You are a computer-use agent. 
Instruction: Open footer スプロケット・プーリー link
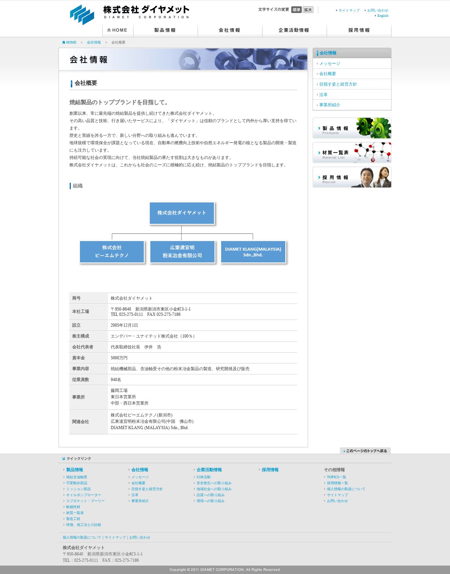point(86,501)
